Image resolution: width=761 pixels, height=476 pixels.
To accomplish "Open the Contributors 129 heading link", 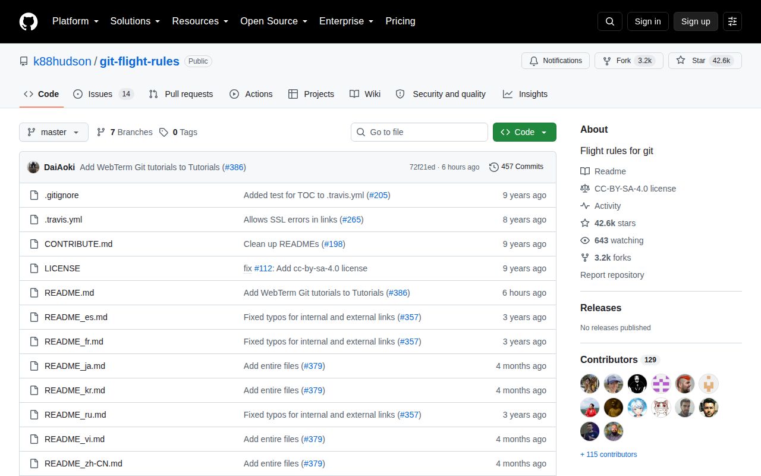I will 620,360.
